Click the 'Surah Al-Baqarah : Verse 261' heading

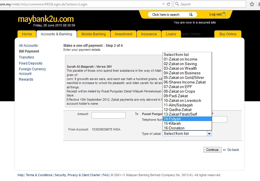[x=89, y=67]
